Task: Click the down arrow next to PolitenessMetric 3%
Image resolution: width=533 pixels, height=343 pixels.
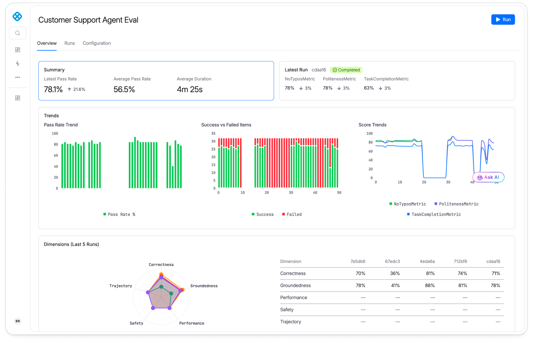Action: [339, 88]
